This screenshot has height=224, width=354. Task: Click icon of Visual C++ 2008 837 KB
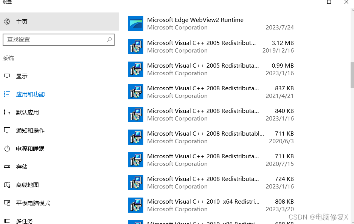[x=136, y=92]
